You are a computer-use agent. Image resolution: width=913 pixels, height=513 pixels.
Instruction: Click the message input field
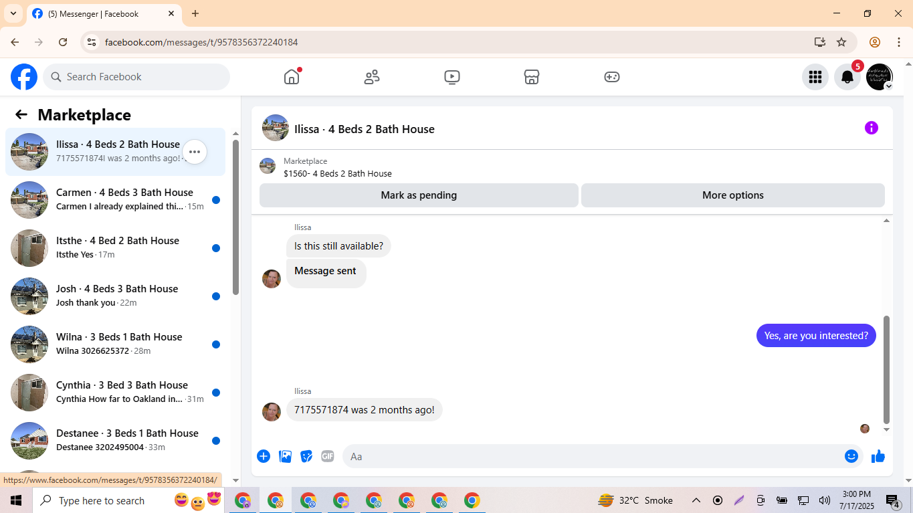(x=592, y=456)
